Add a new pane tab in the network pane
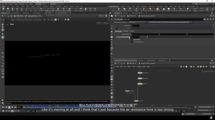 click(169, 60)
